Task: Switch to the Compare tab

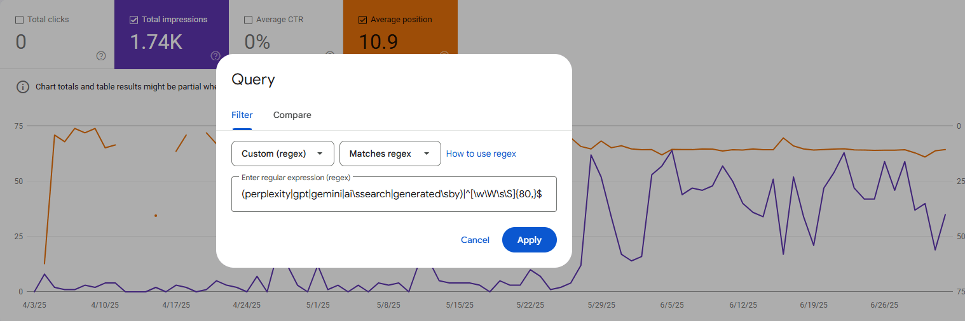Action: coord(292,115)
